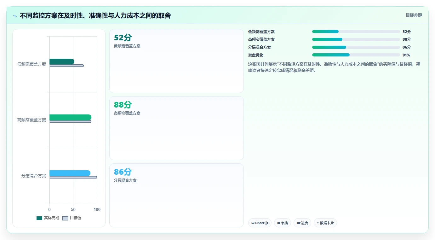
Task: Click the dark green 低频宽覆盖方案 actual bar
Action: coord(62,61)
